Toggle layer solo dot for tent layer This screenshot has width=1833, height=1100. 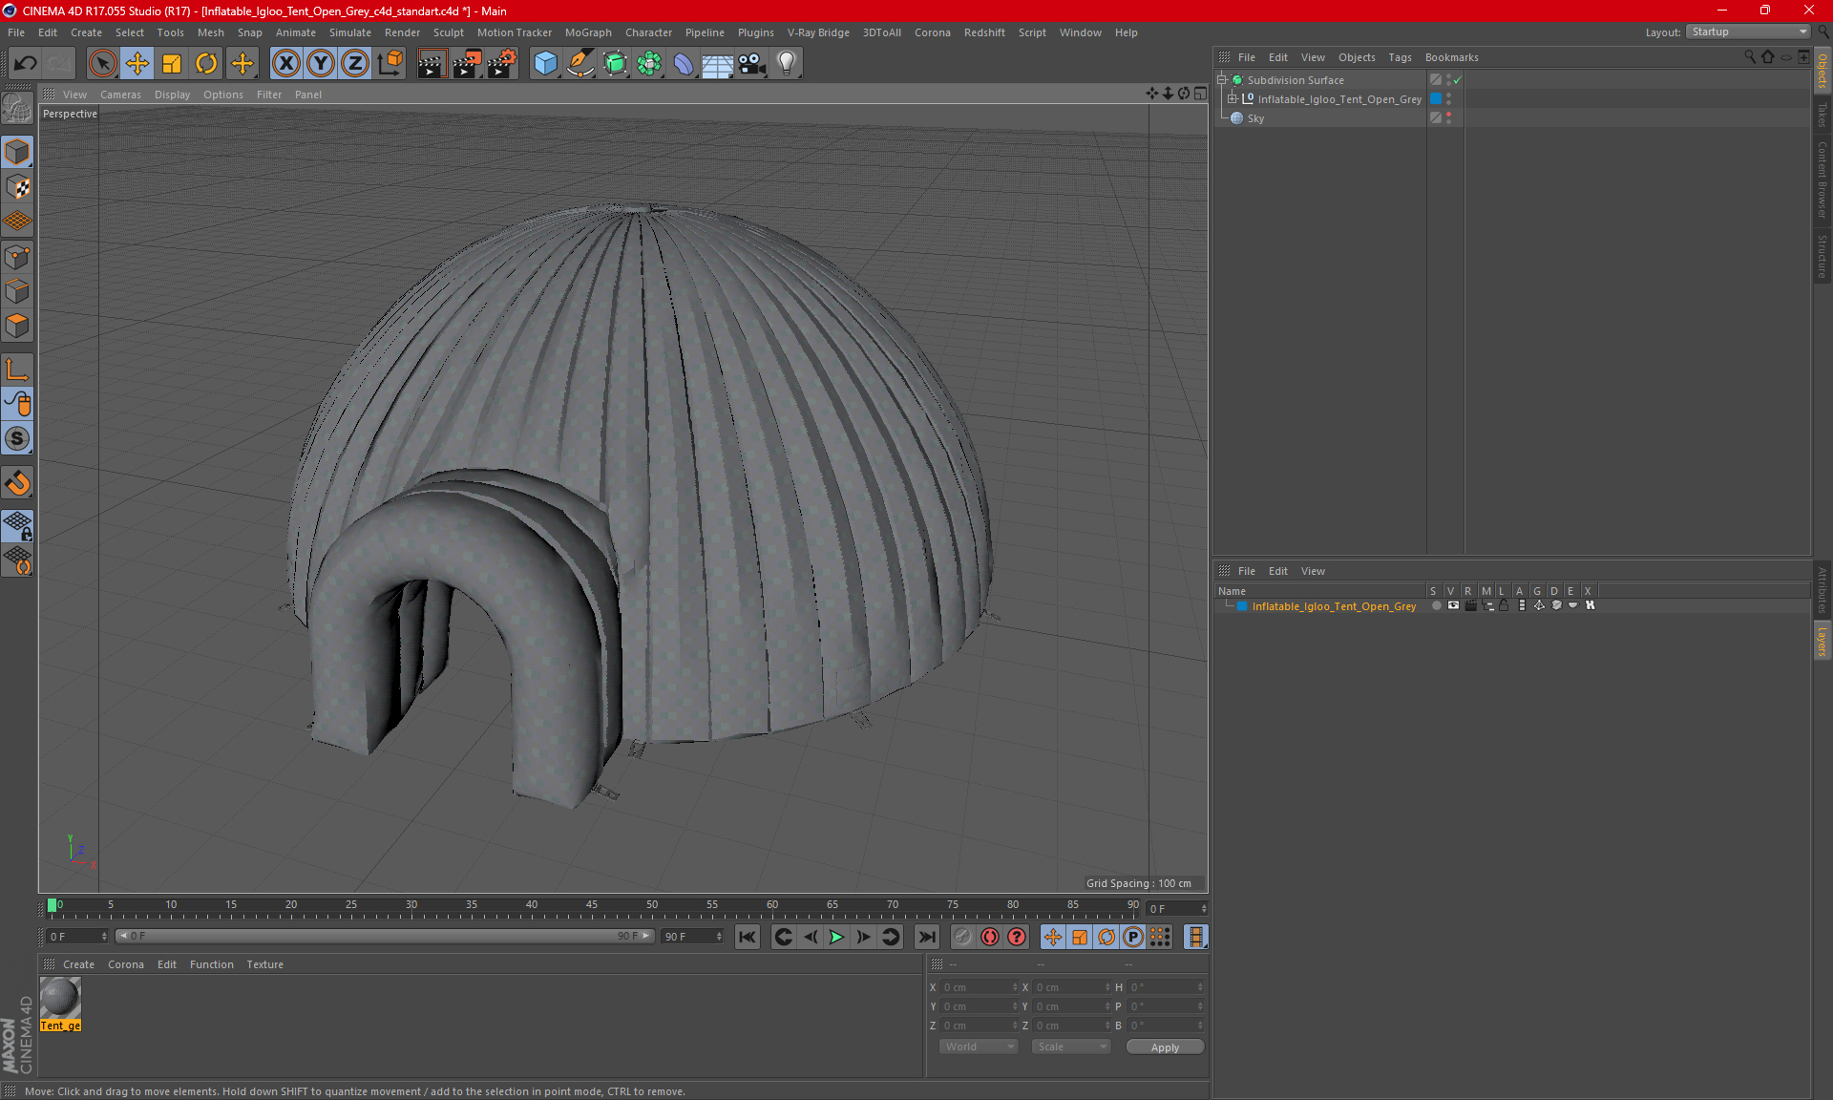coord(1436,605)
